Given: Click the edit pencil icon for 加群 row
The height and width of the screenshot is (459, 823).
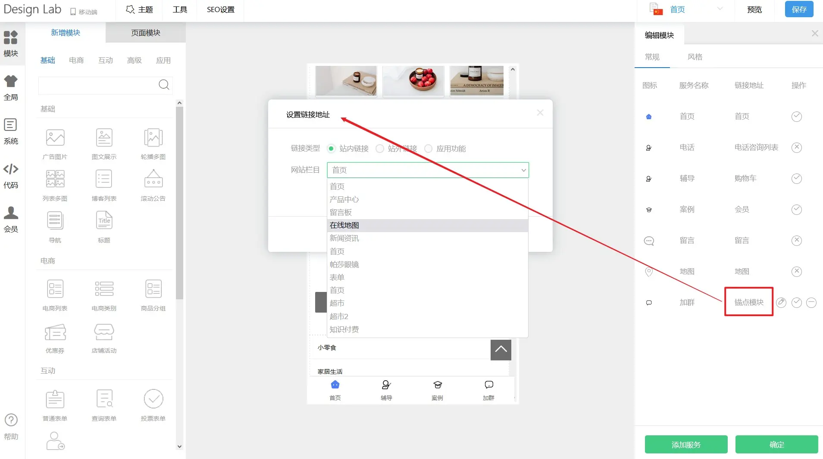Looking at the screenshot, I should pos(781,303).
